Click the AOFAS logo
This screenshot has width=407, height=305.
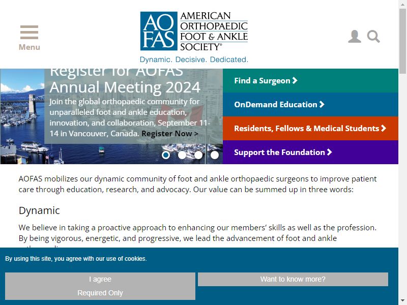pyautogui.click(x=194, y=31)
